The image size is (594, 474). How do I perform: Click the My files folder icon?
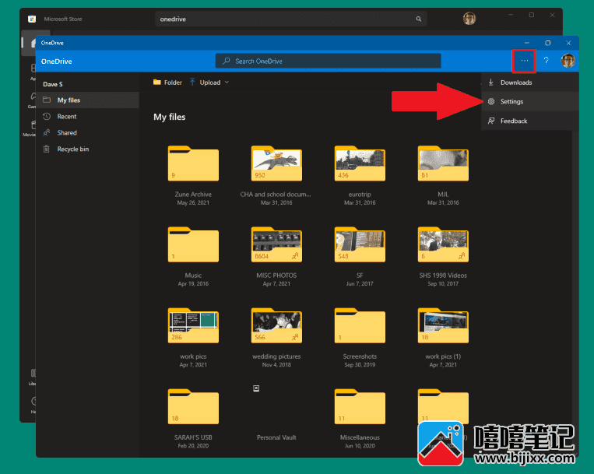click(x=47, y=100)
